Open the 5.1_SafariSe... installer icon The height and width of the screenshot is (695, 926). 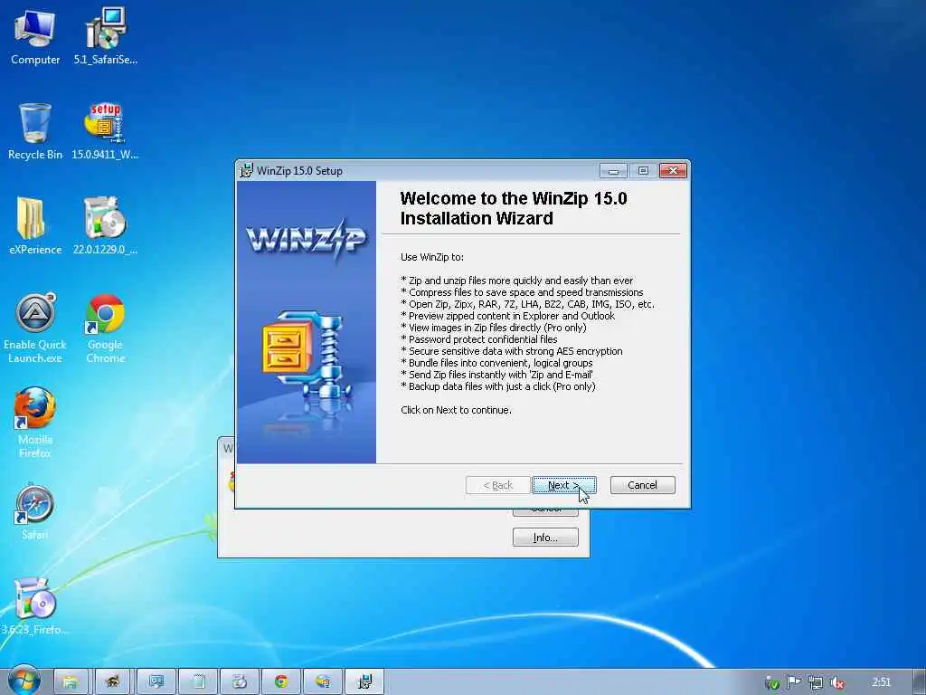(105, 36)
